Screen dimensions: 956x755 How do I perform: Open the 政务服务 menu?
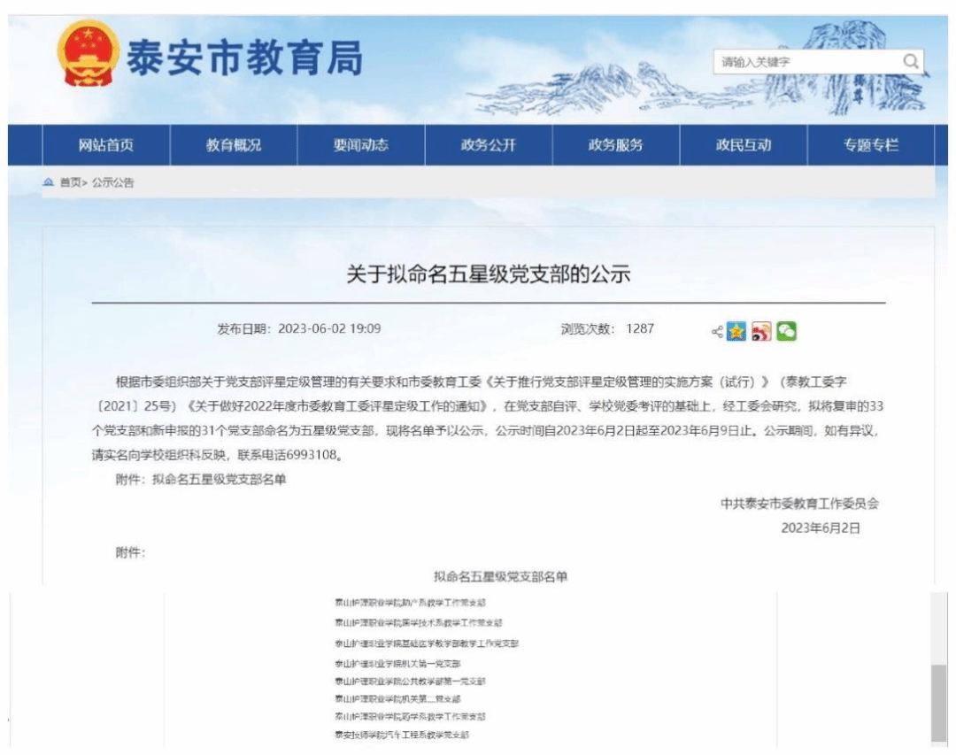616,145
